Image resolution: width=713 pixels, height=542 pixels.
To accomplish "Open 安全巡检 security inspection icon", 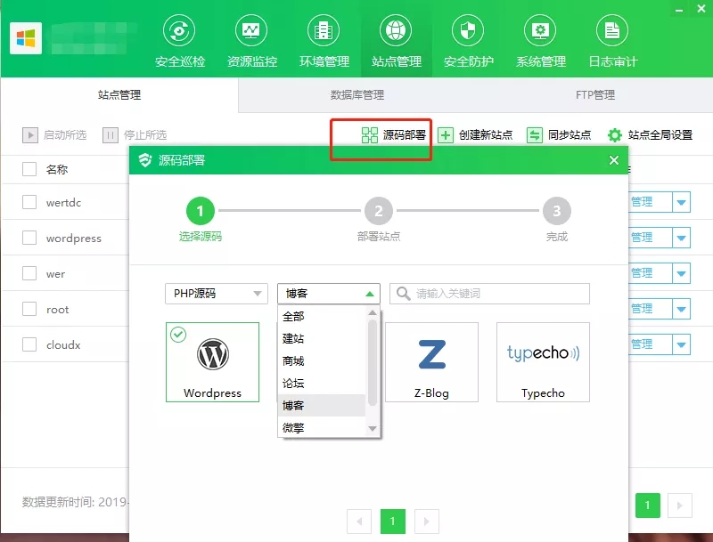I will point(179,31).
